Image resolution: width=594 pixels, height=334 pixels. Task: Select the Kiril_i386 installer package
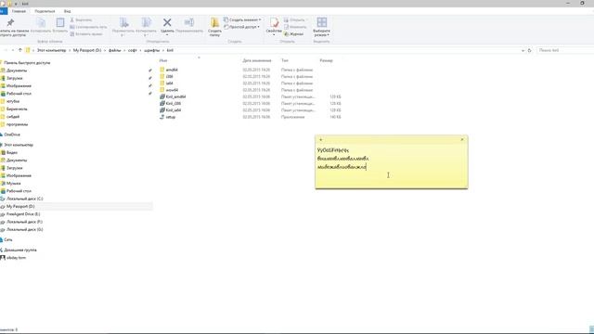174,103
